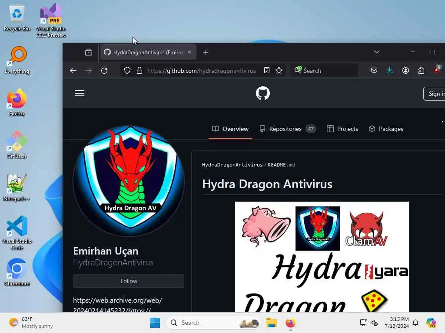
Task: Open the Notepad++ desktop shortcut
Action: click(x=17, y=187)
